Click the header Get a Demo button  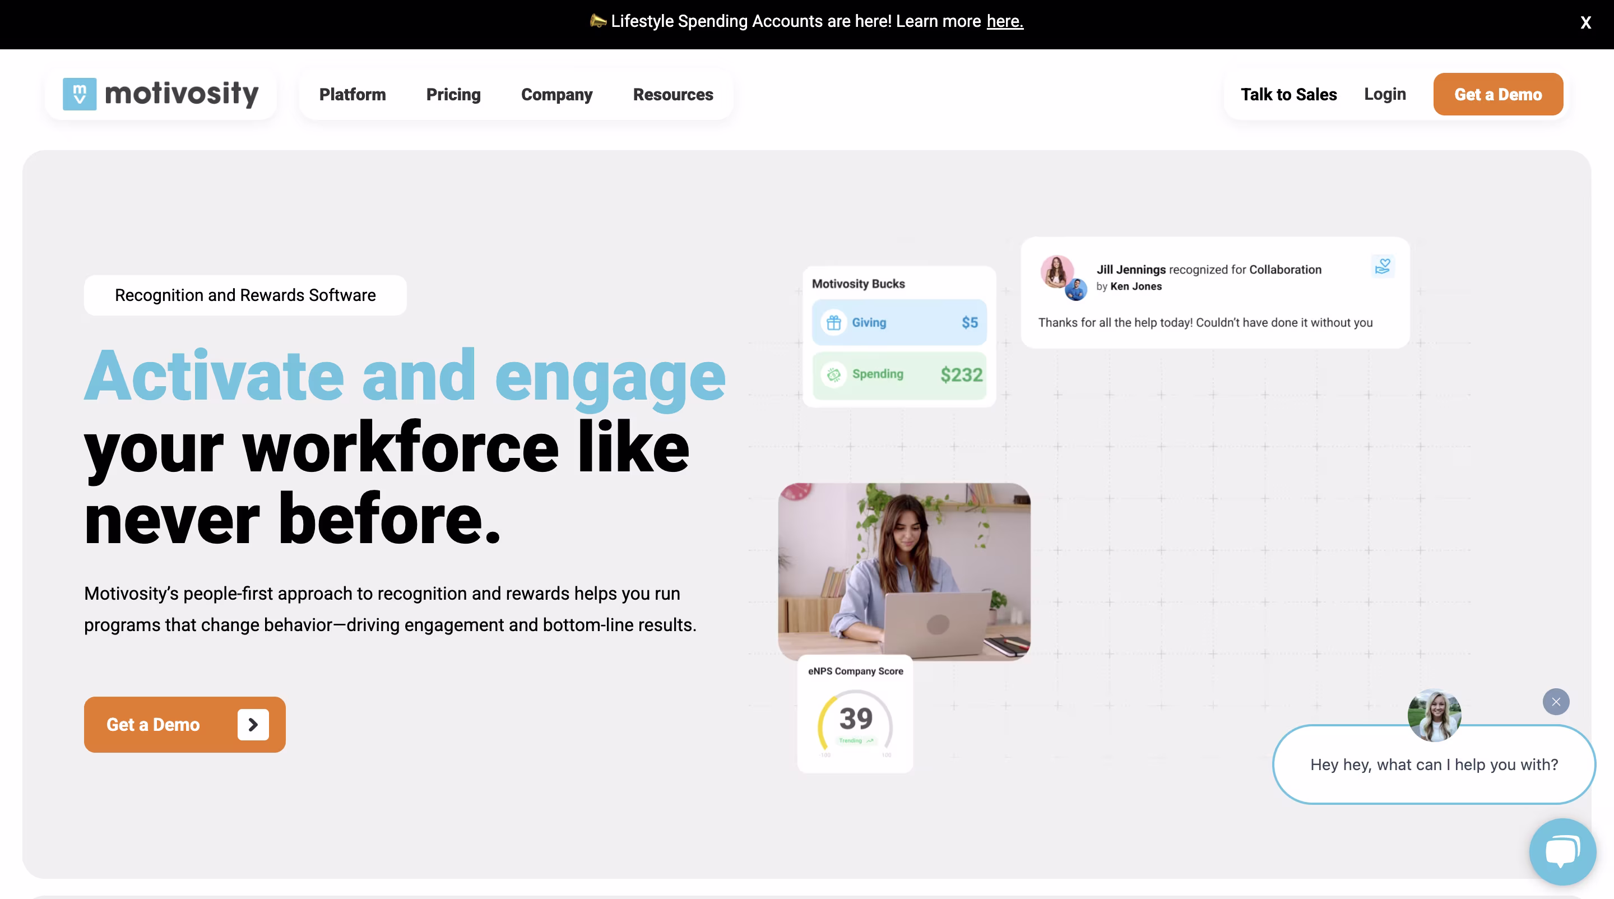(1497, 94)
